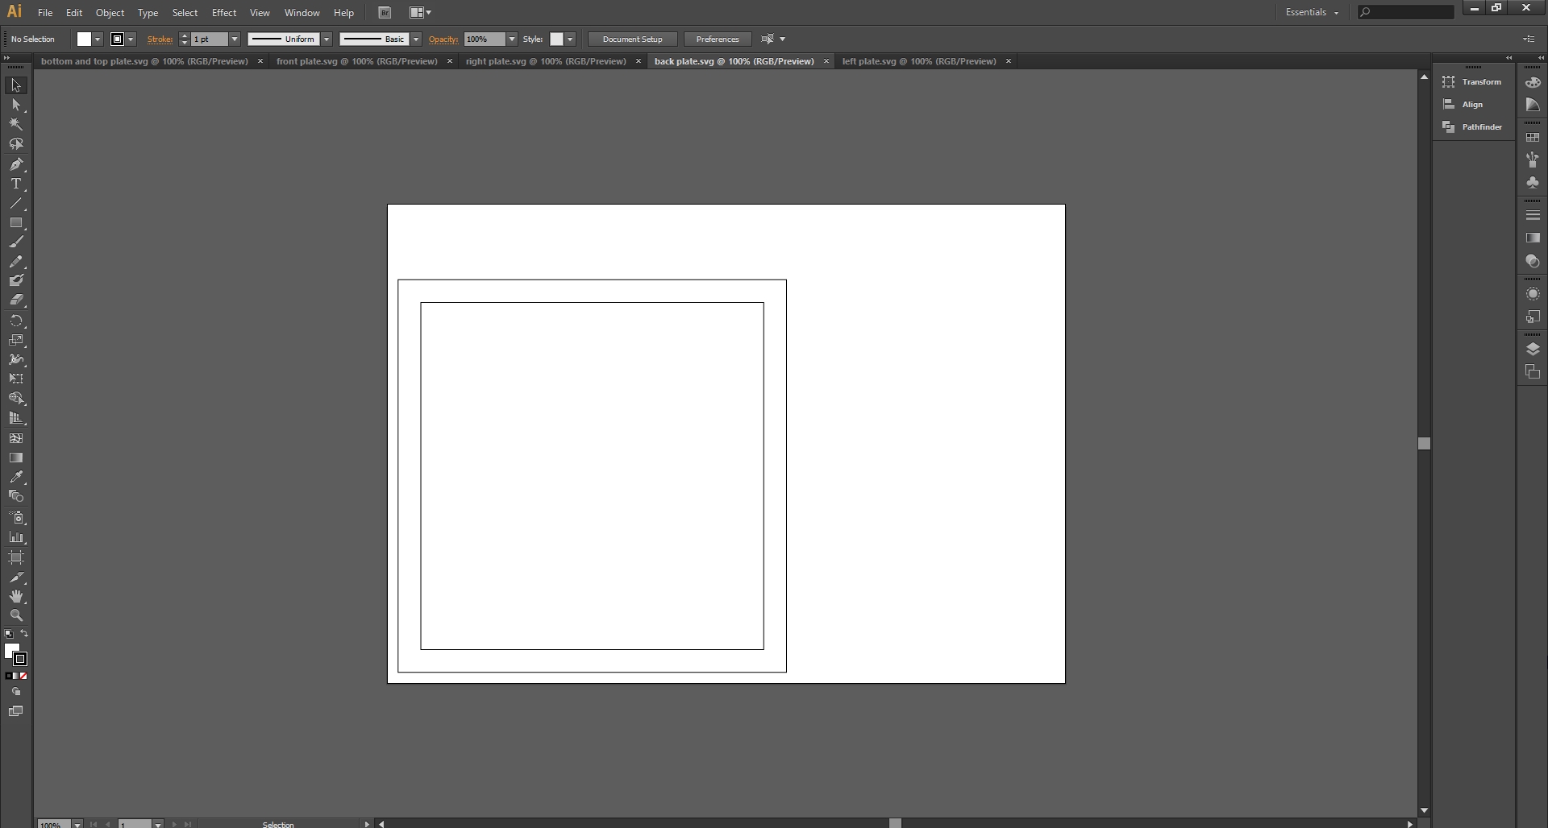Toggle the drawing mode button
Screen dimensions: 1548x828
click(16, 692)
